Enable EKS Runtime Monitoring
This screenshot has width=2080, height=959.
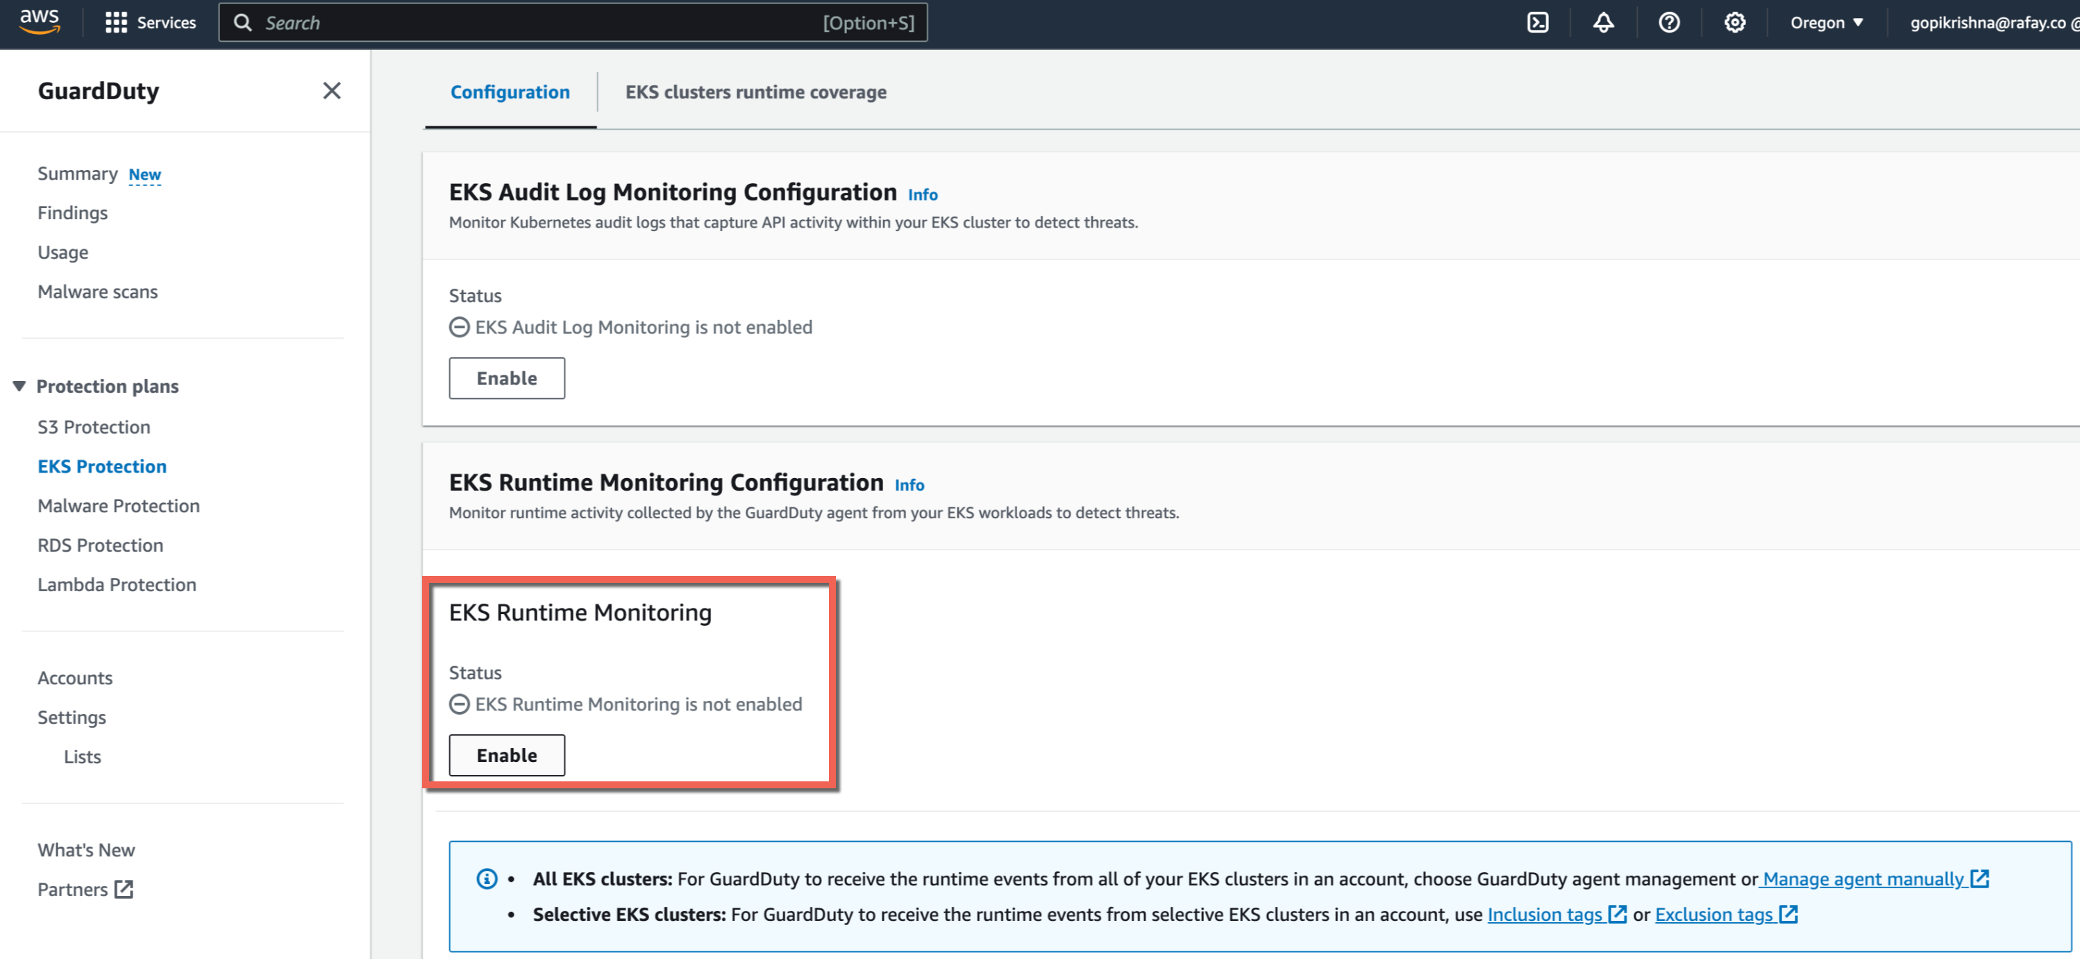coord(506,756)
